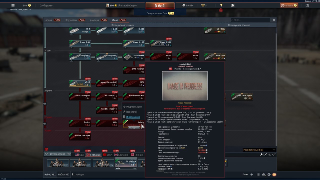Click the icon right of the lightbulb
Viewport: 320px width, 180px height.
coord(233,5)
